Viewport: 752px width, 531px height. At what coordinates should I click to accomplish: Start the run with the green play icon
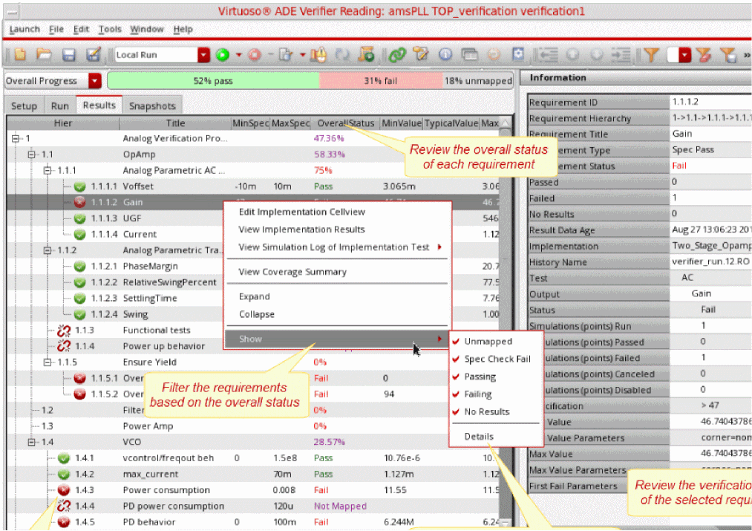(223, 55)
